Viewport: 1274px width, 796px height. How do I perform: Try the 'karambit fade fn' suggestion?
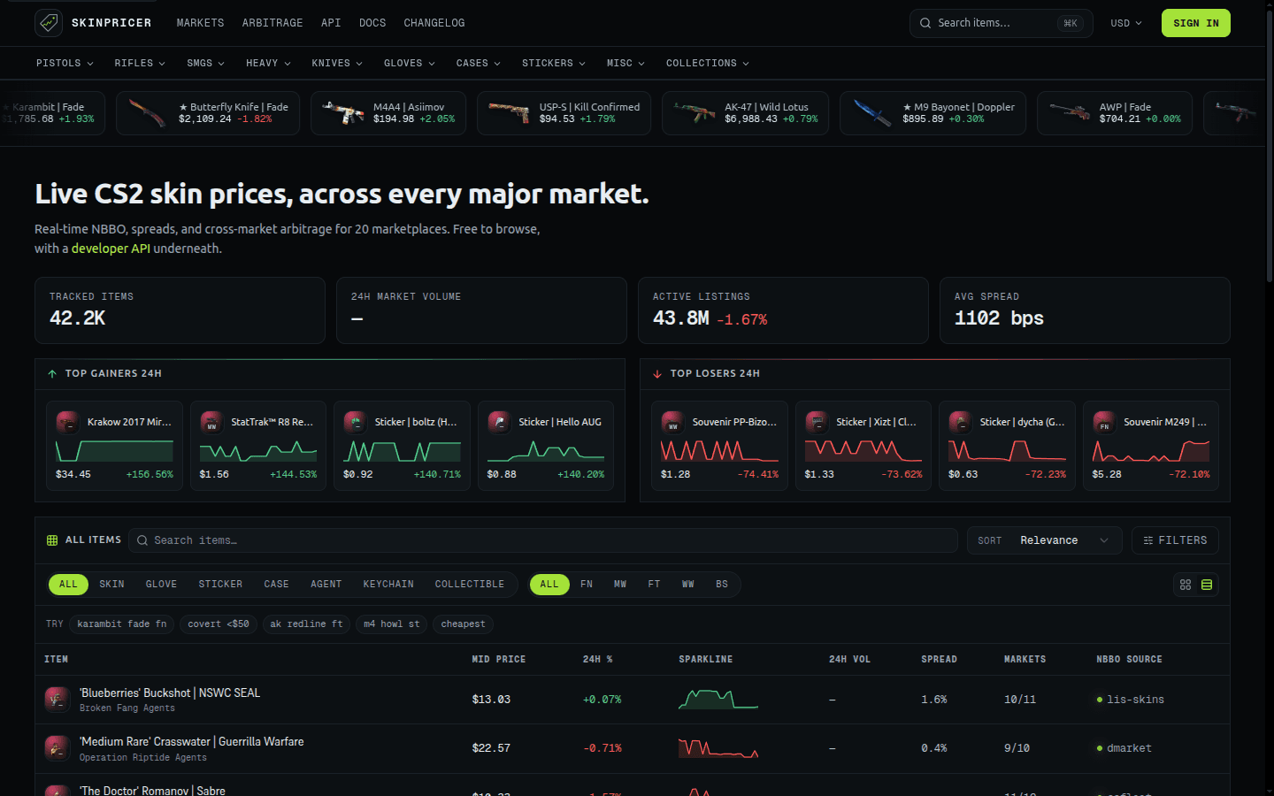pos(122,624)
